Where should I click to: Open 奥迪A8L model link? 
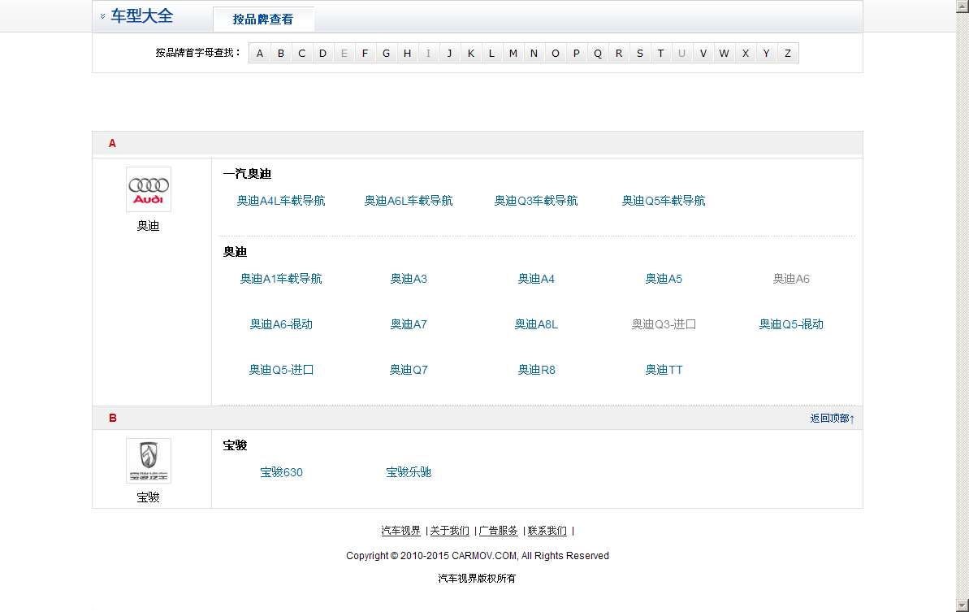pyautogui.click(x=536, y=324)
